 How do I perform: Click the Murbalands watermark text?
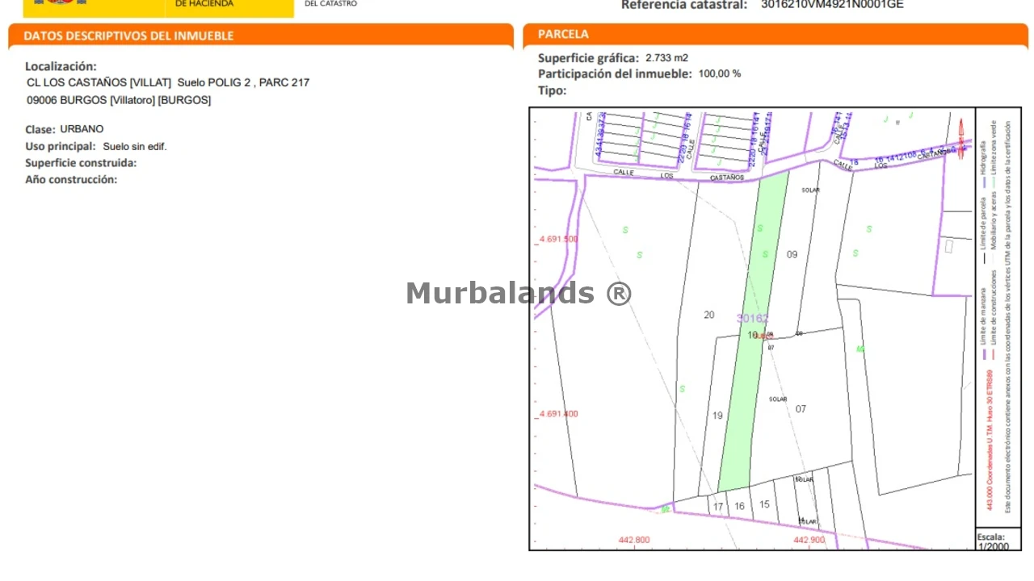pos(518,293)
